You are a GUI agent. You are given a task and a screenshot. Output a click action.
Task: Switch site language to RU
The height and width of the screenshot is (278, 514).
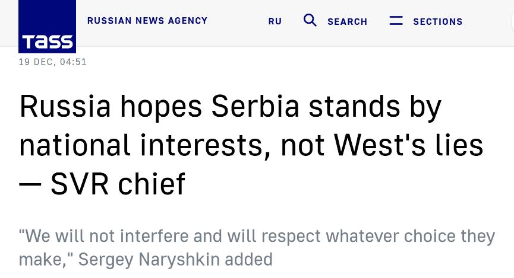275,21
